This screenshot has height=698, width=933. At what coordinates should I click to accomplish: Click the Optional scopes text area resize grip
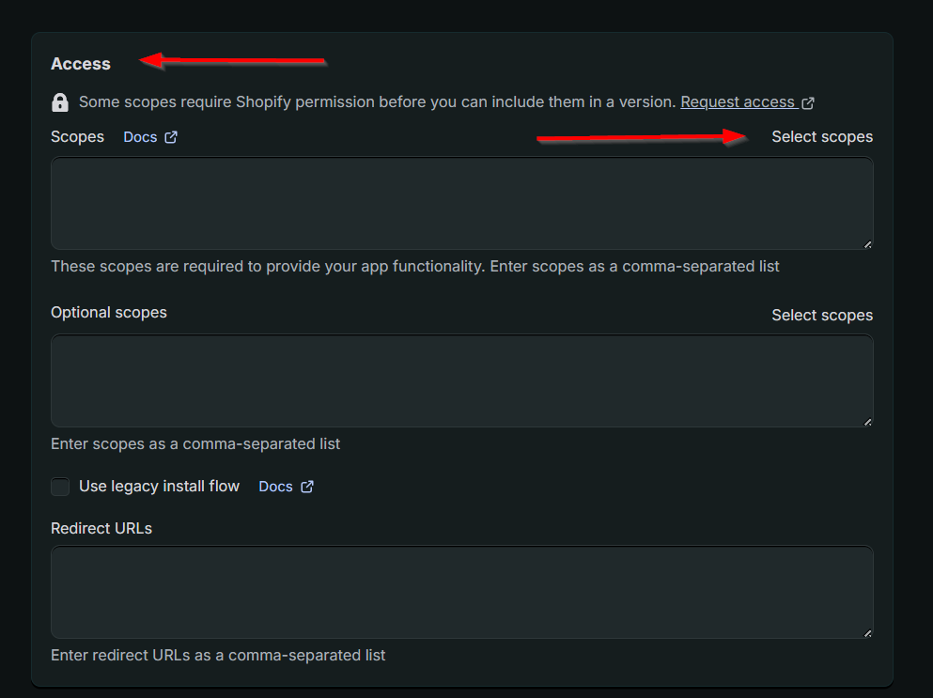click(867, 422)
